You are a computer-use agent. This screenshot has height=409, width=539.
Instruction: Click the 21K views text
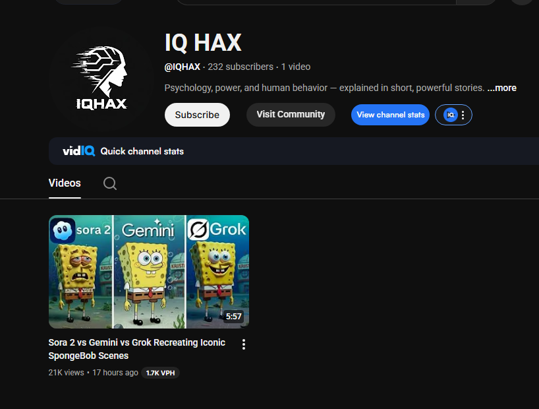pyautogui.click(x=66, y=373)
